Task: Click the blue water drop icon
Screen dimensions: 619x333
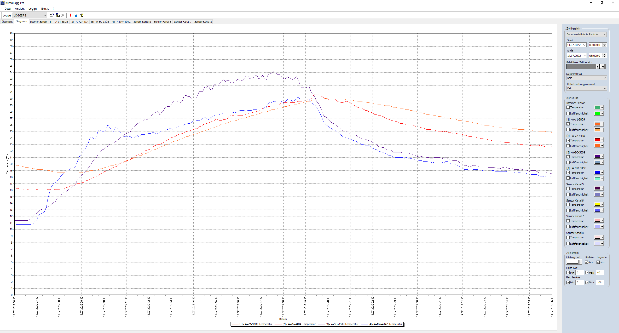Action: [x=76, y=15]
